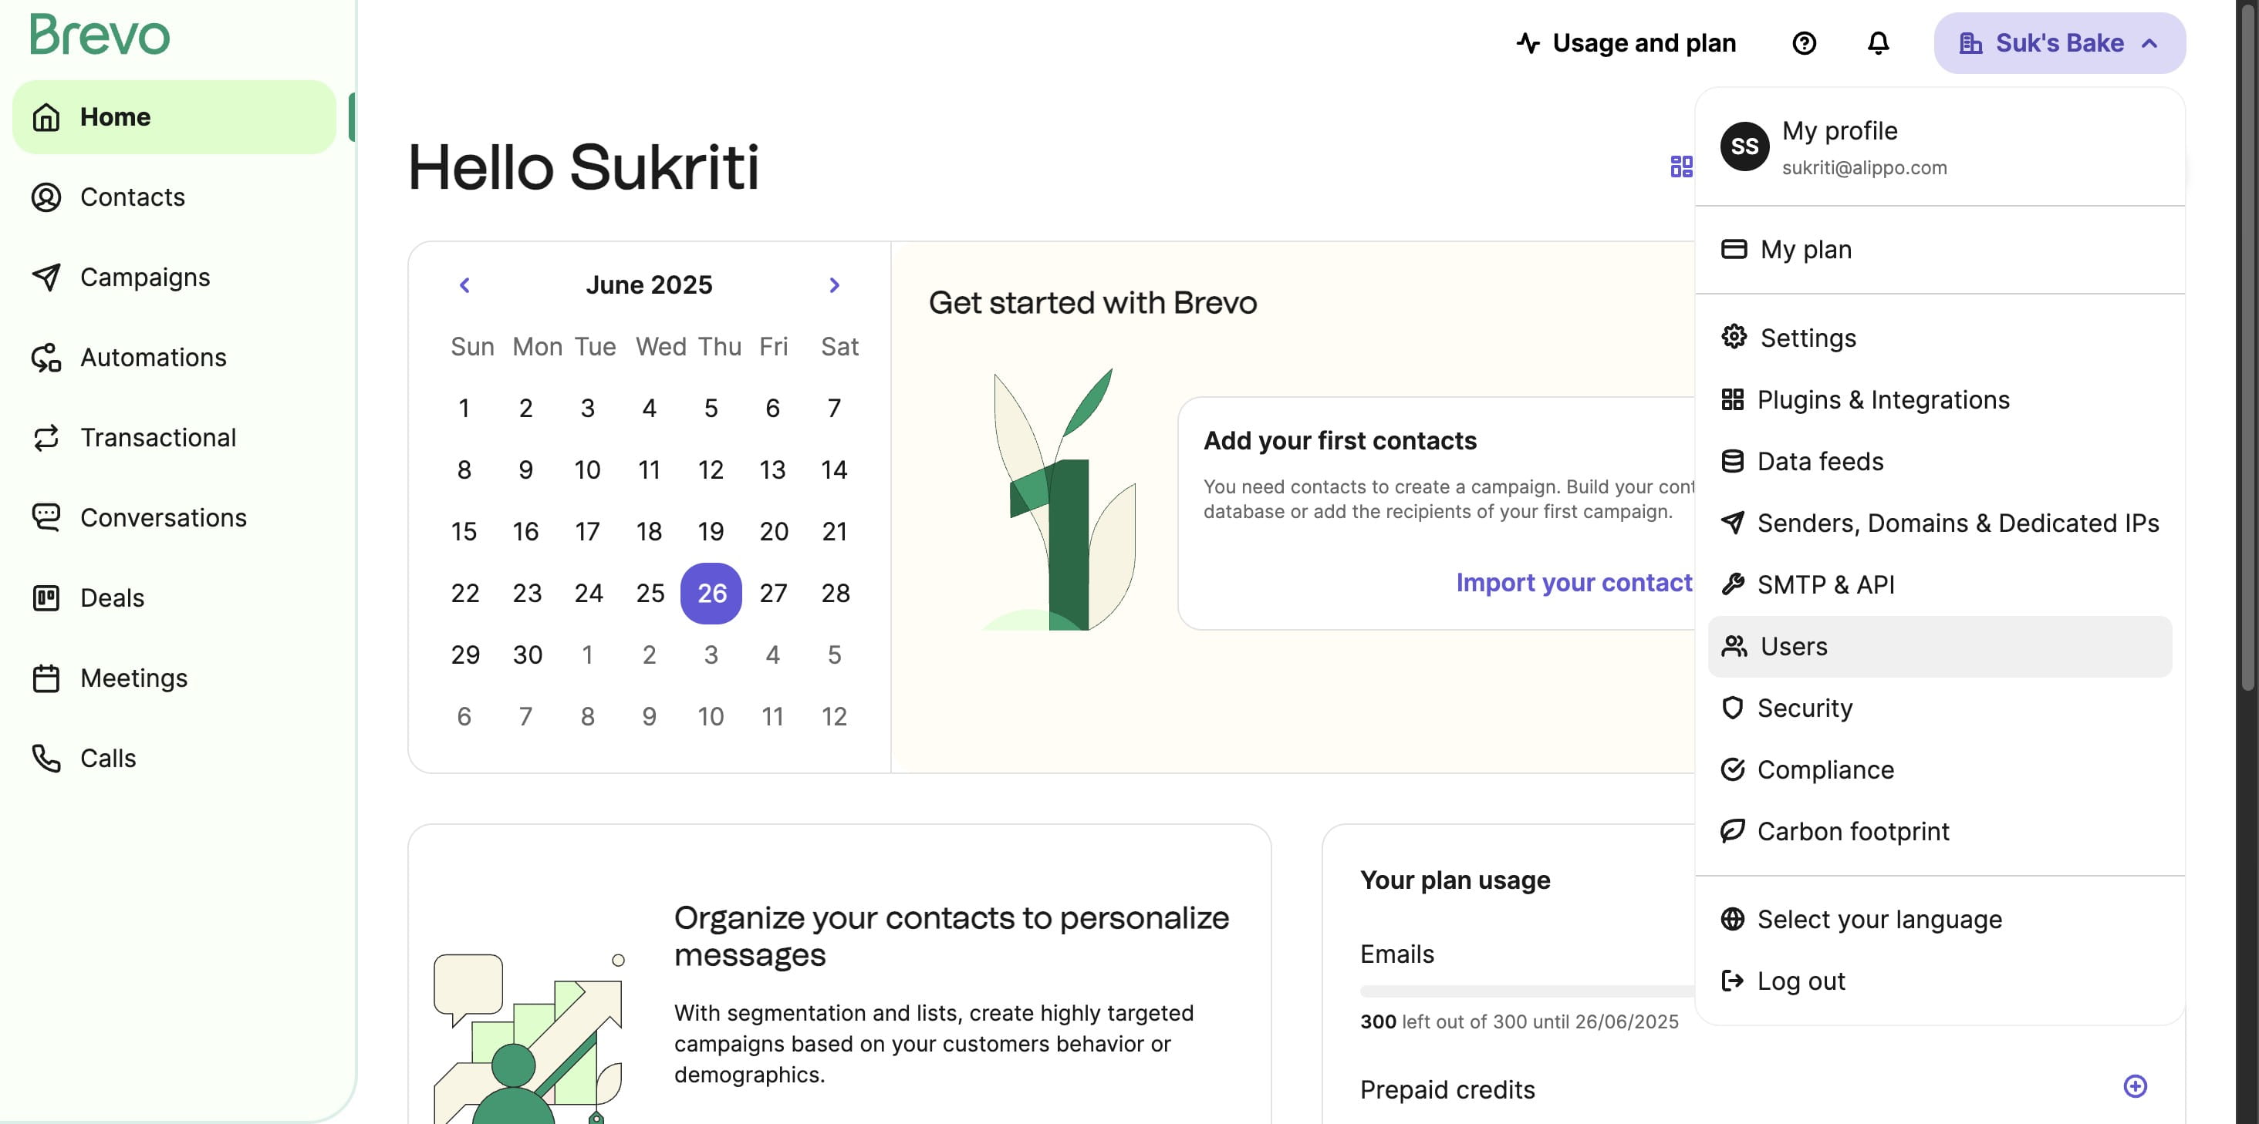Open Users from the account menu
2259x1124 pixels.
pyautogui.click(x=1793, y=647)
